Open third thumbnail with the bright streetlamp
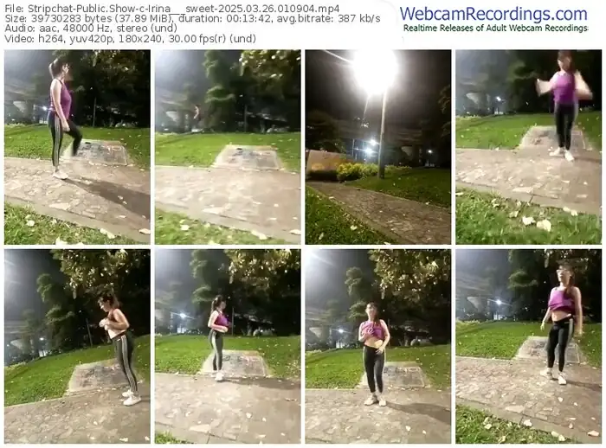 (x=378, y=147)
